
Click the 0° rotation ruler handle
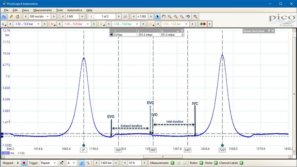[x=84, y=145]
